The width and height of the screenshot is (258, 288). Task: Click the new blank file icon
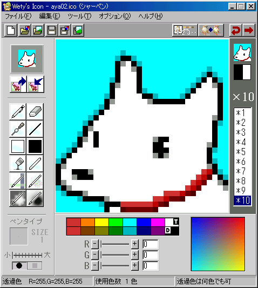pyautogui.click(x=11, y=30)
